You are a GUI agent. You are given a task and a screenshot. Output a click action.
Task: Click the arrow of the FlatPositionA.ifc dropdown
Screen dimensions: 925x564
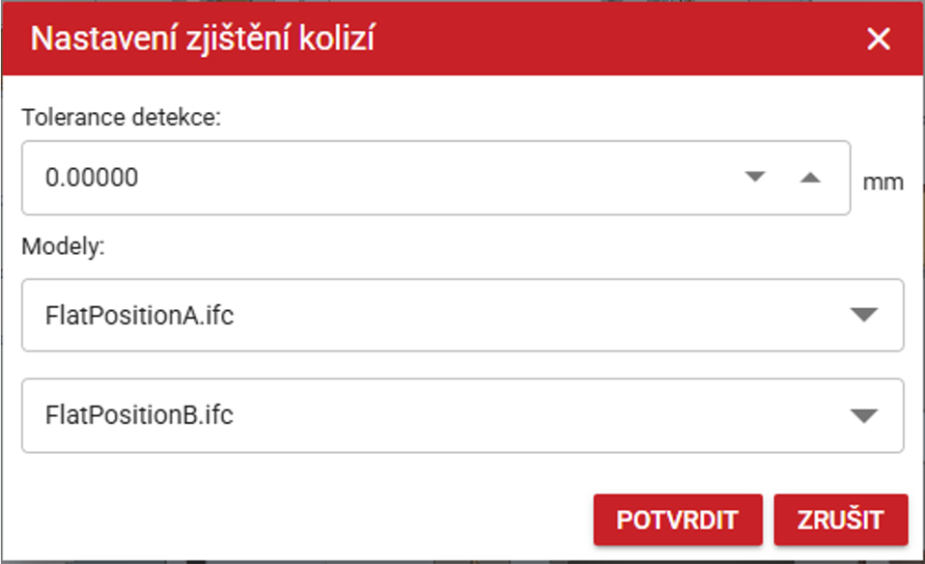point(864,315)
